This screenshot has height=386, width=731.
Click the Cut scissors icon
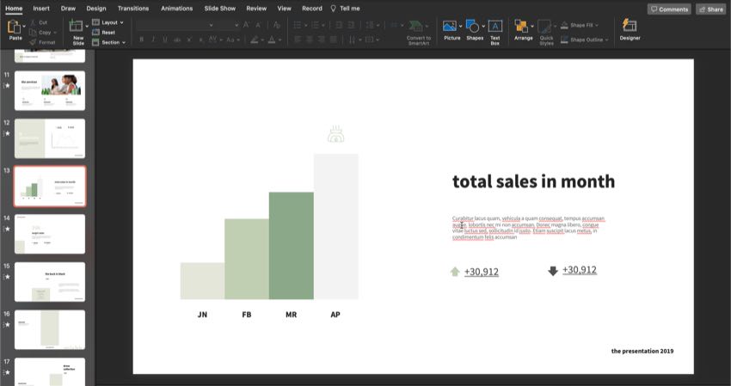[x=33, y=22]
